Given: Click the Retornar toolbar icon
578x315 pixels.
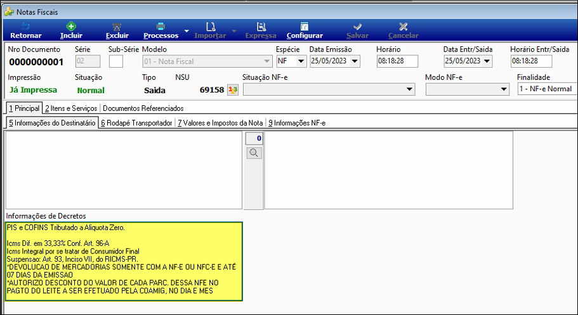Looking at the screenshot, I should 25,27.
